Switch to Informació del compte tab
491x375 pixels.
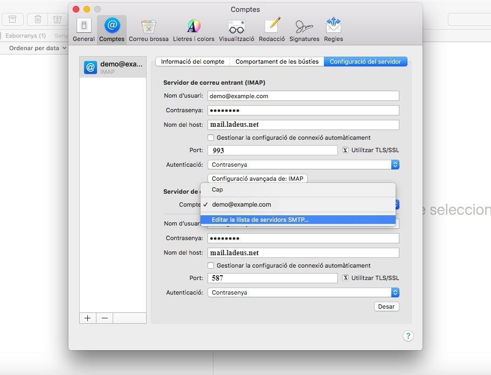tap(192, 62)
